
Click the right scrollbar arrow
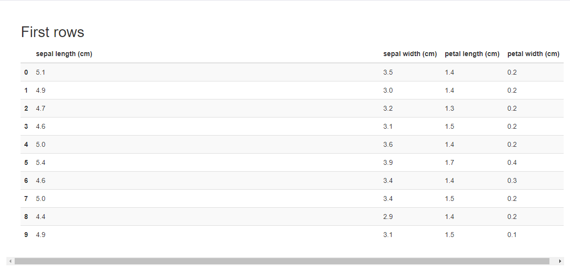point(560,261)
